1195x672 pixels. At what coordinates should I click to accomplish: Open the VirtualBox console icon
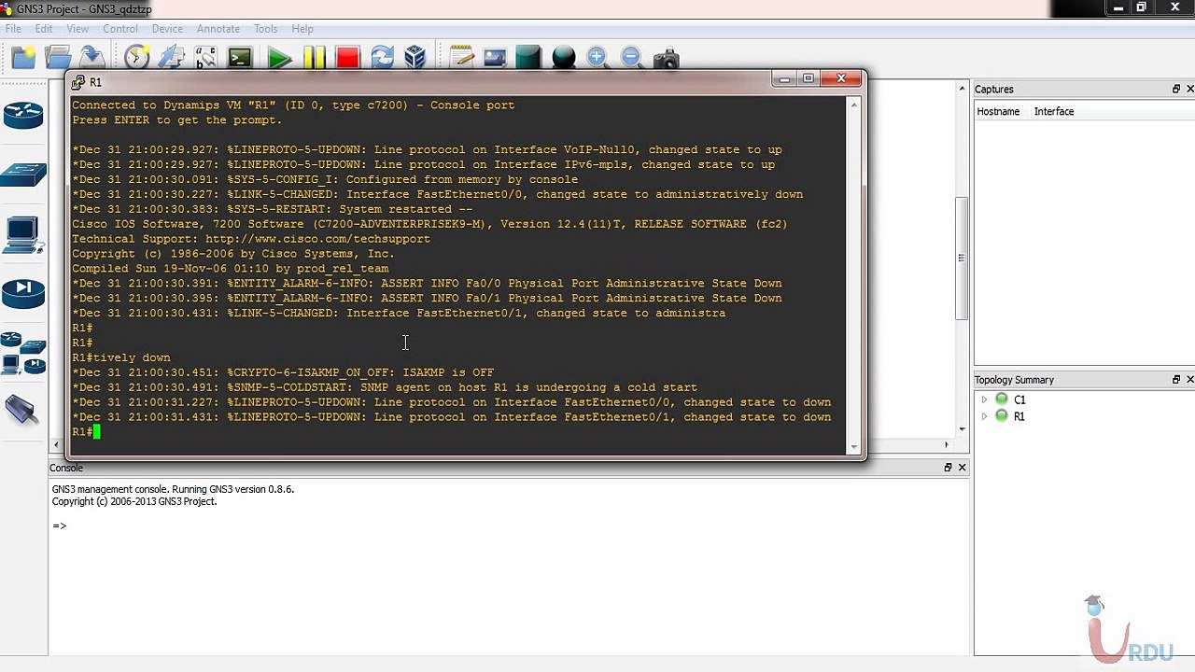pyautogui.click(x=415, y=58)
